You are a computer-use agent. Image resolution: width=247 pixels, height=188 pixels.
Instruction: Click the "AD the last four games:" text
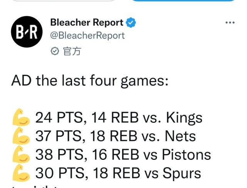(x=90, y=81)
